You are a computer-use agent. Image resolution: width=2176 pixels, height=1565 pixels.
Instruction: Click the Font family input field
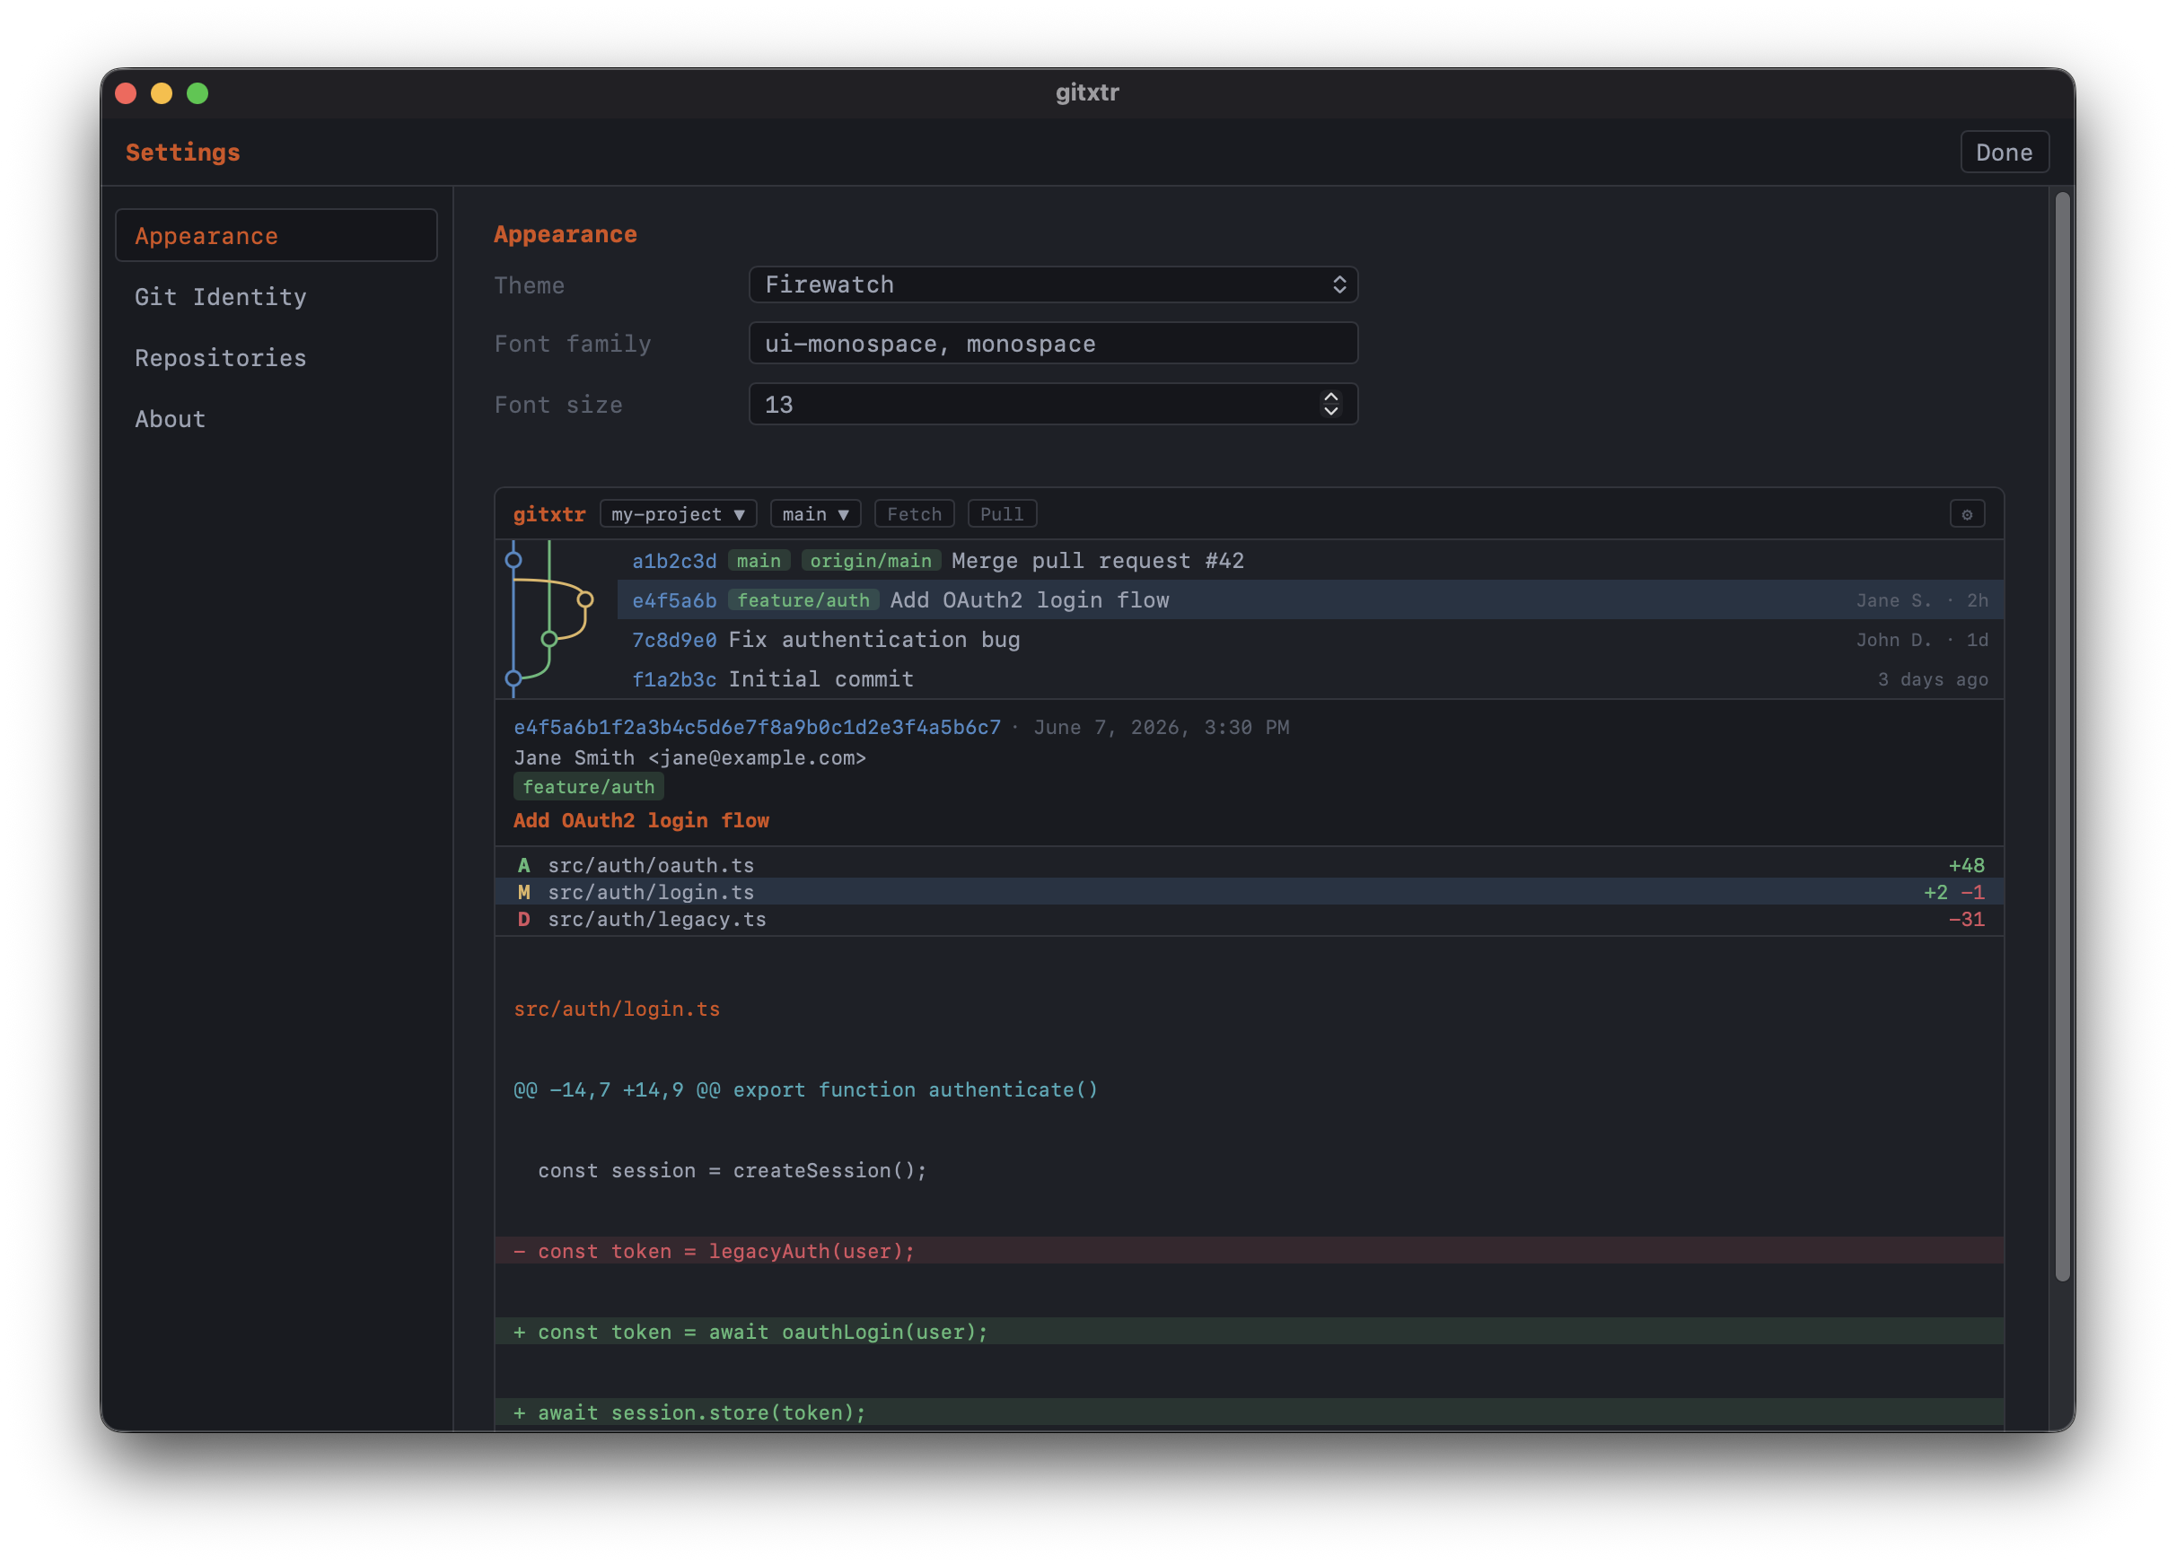click(x=1052, y=344)
